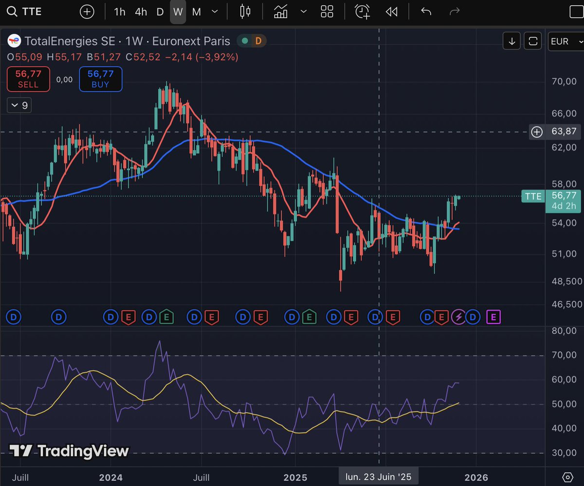Click the 58,00 price axis label

(564, 184)
